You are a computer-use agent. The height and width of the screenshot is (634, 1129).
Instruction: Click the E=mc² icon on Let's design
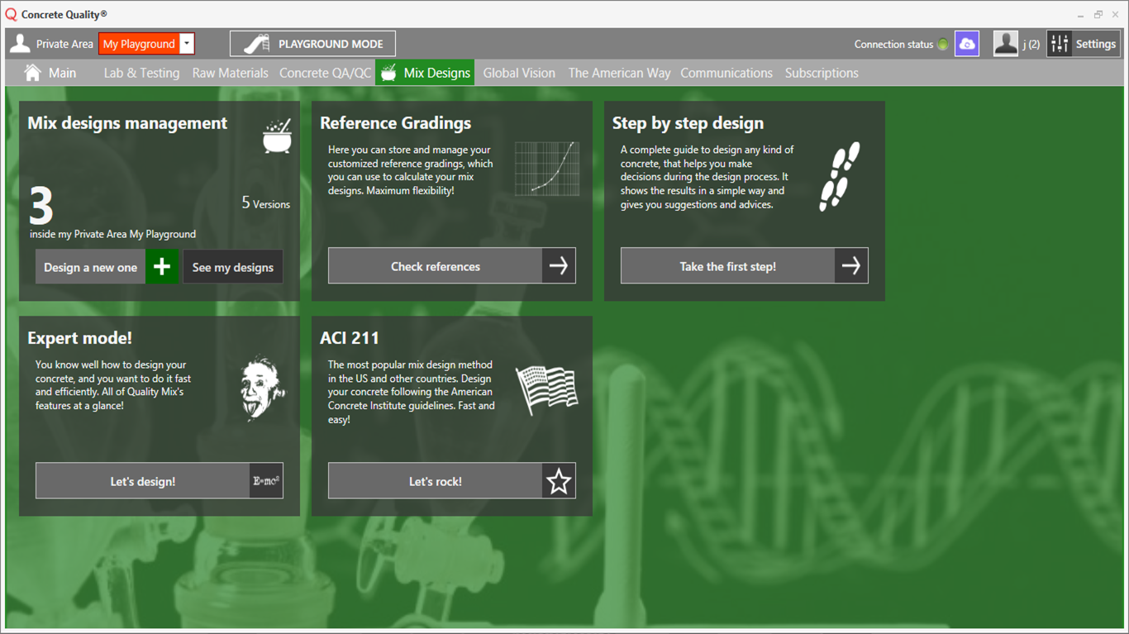pos(266,480)
